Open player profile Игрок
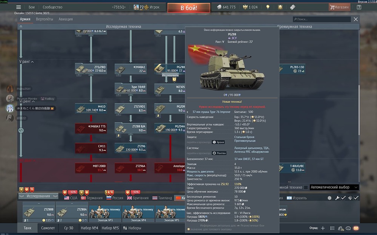The image size is (377, 235). (x=147, y=7)
